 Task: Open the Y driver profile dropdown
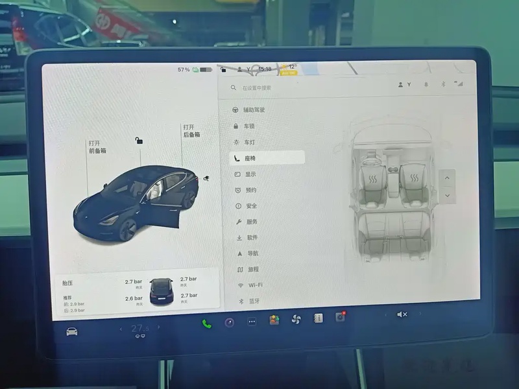405,85
